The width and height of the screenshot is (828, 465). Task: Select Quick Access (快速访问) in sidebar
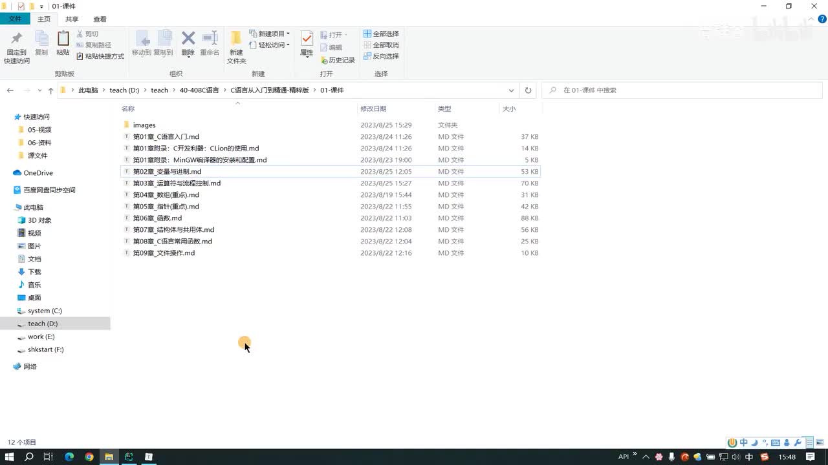[36, 117]
